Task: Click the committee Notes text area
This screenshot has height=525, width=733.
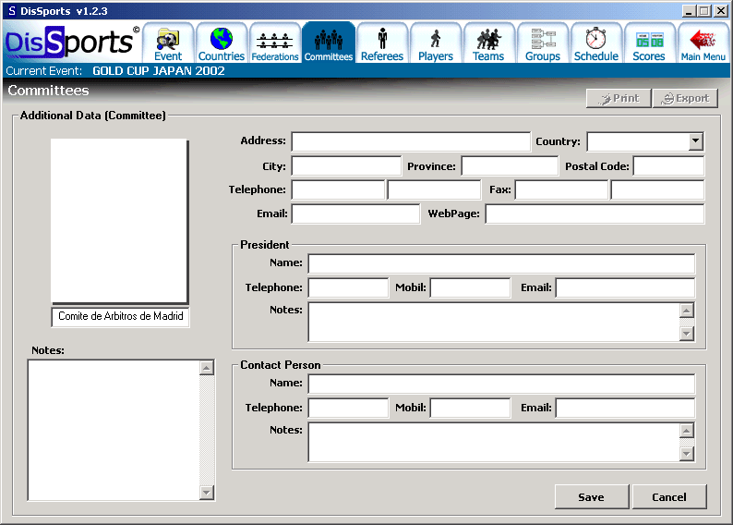Action: coord(114,430)
